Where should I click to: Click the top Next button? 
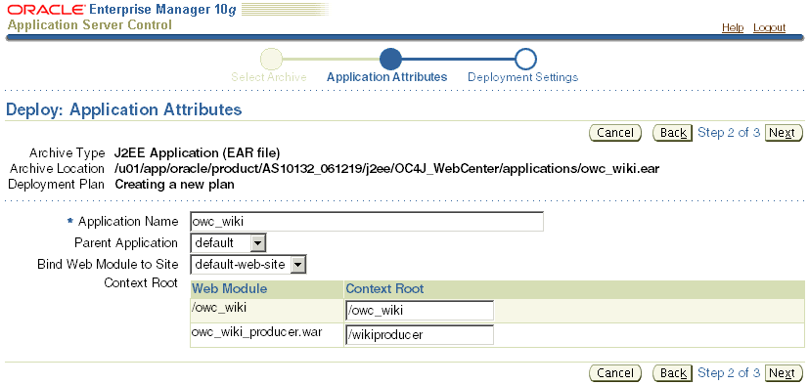[x=784, y=133]
